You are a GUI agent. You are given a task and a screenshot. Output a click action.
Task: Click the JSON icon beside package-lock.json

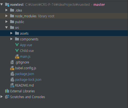[12, 80]
